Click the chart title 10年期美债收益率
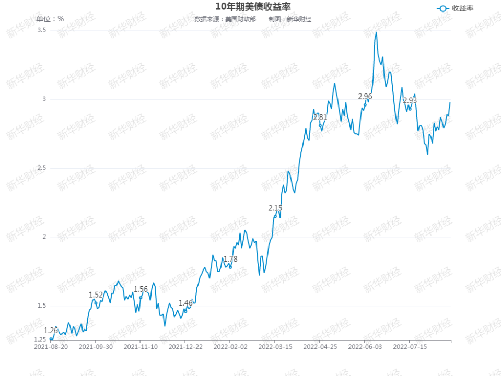The width and height of the screenshot is (501, 376). tap(253, 6)
